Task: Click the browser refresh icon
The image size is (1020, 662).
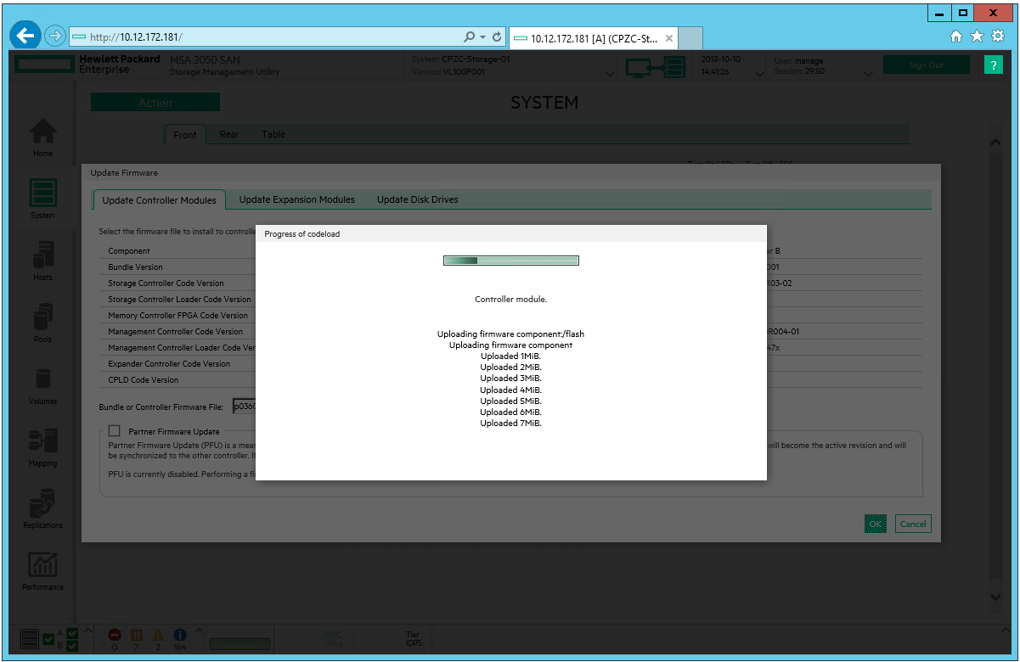Action: point(498,37)
